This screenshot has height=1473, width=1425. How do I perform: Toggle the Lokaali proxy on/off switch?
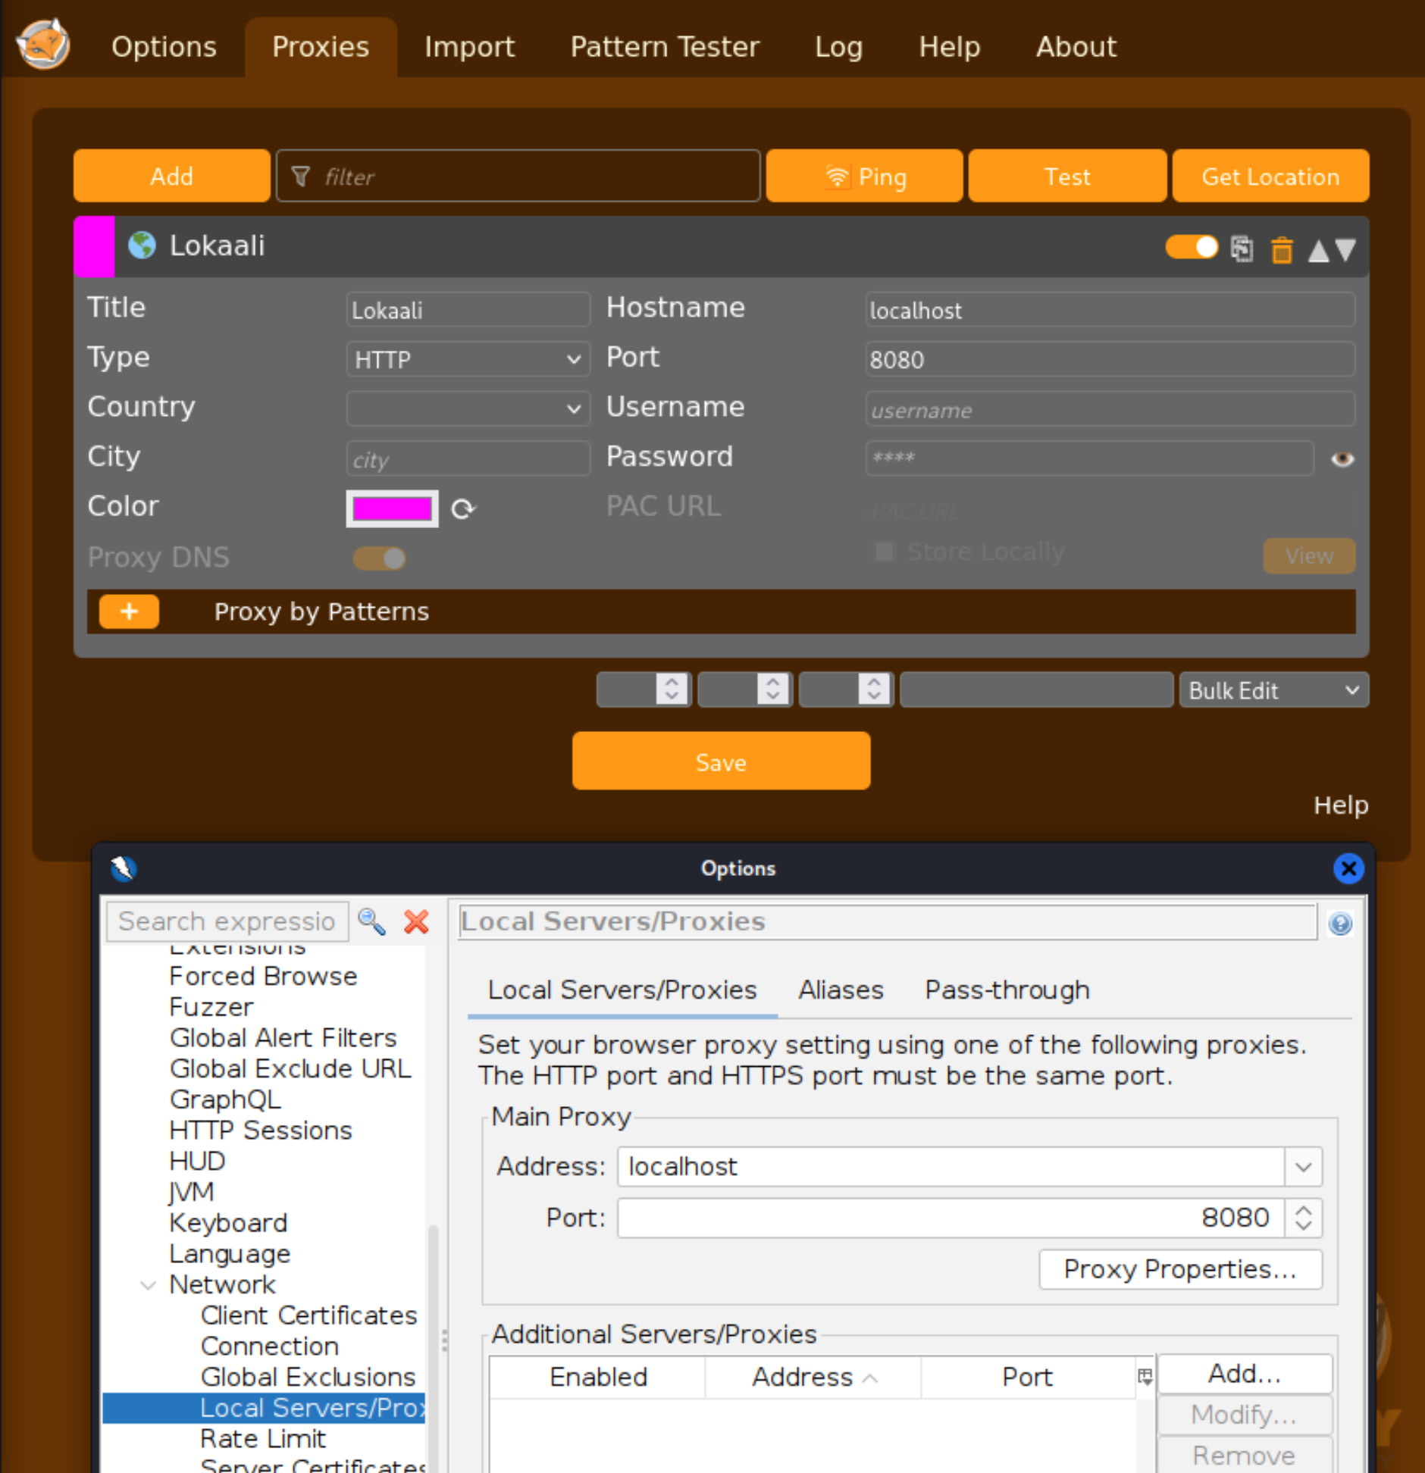(1191, 247)
